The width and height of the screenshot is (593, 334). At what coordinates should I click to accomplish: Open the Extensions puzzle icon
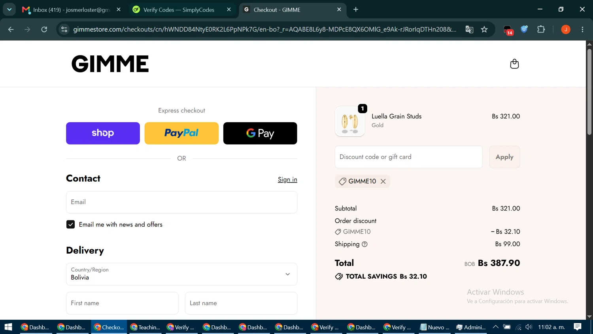[541, 29]
